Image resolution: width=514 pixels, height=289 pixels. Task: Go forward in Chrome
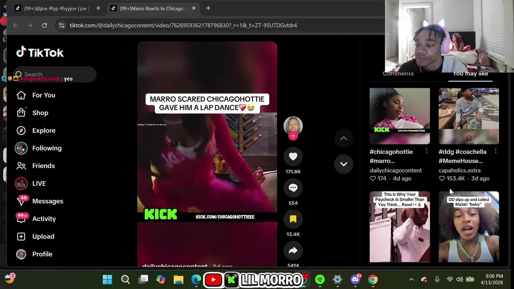30,25
